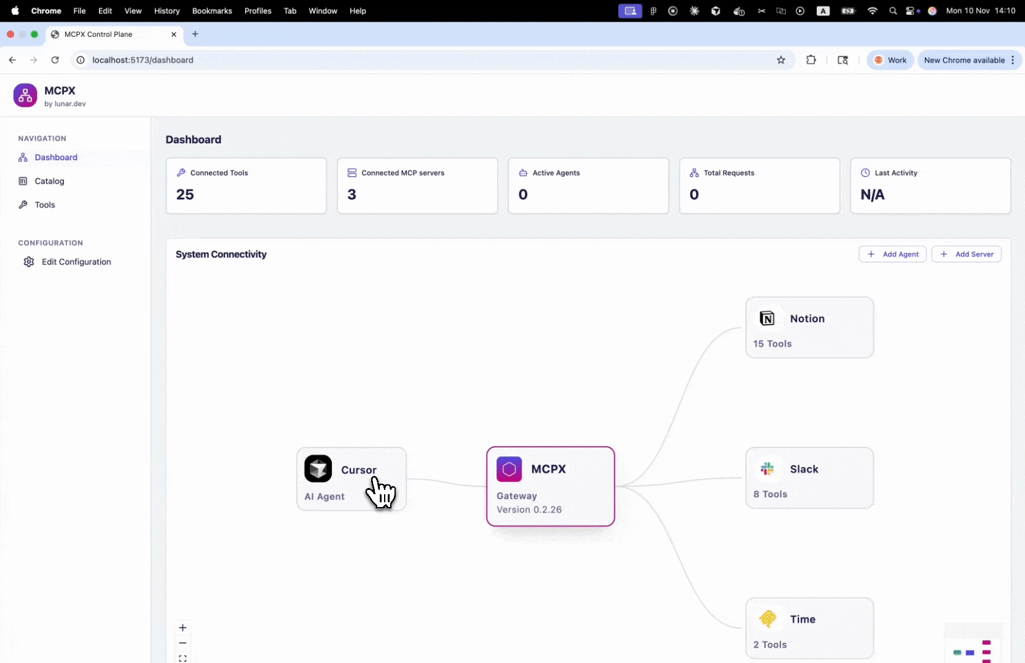Image resolution: width=1025 pixels, height=663 pixels.
Task: Open the MCPX logo in the header
Action: (x=25, y=95)
